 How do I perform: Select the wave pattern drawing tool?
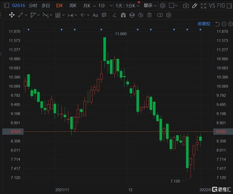point(46,15)
